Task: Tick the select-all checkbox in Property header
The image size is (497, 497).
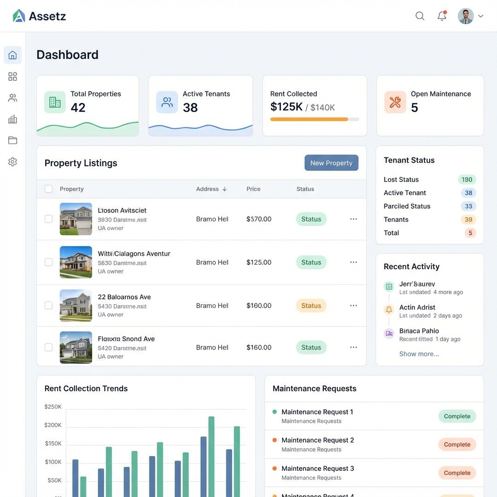Action: coord(49,189)
